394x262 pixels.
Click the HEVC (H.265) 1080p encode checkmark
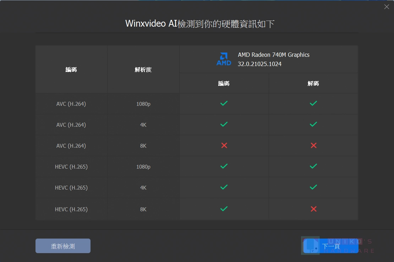224,166
